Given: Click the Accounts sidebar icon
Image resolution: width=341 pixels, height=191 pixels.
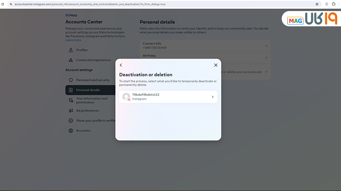Looking at the screenshot, I should 71,131.
